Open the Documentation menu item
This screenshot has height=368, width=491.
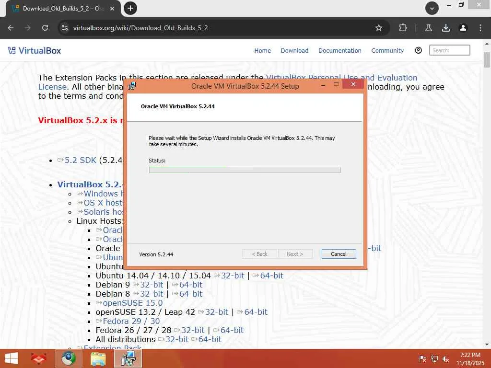(340, 50)
